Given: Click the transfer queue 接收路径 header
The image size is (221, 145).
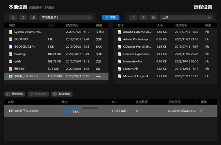Looking at the screenshot, I should pyautogui.click(x=174, y=102).
